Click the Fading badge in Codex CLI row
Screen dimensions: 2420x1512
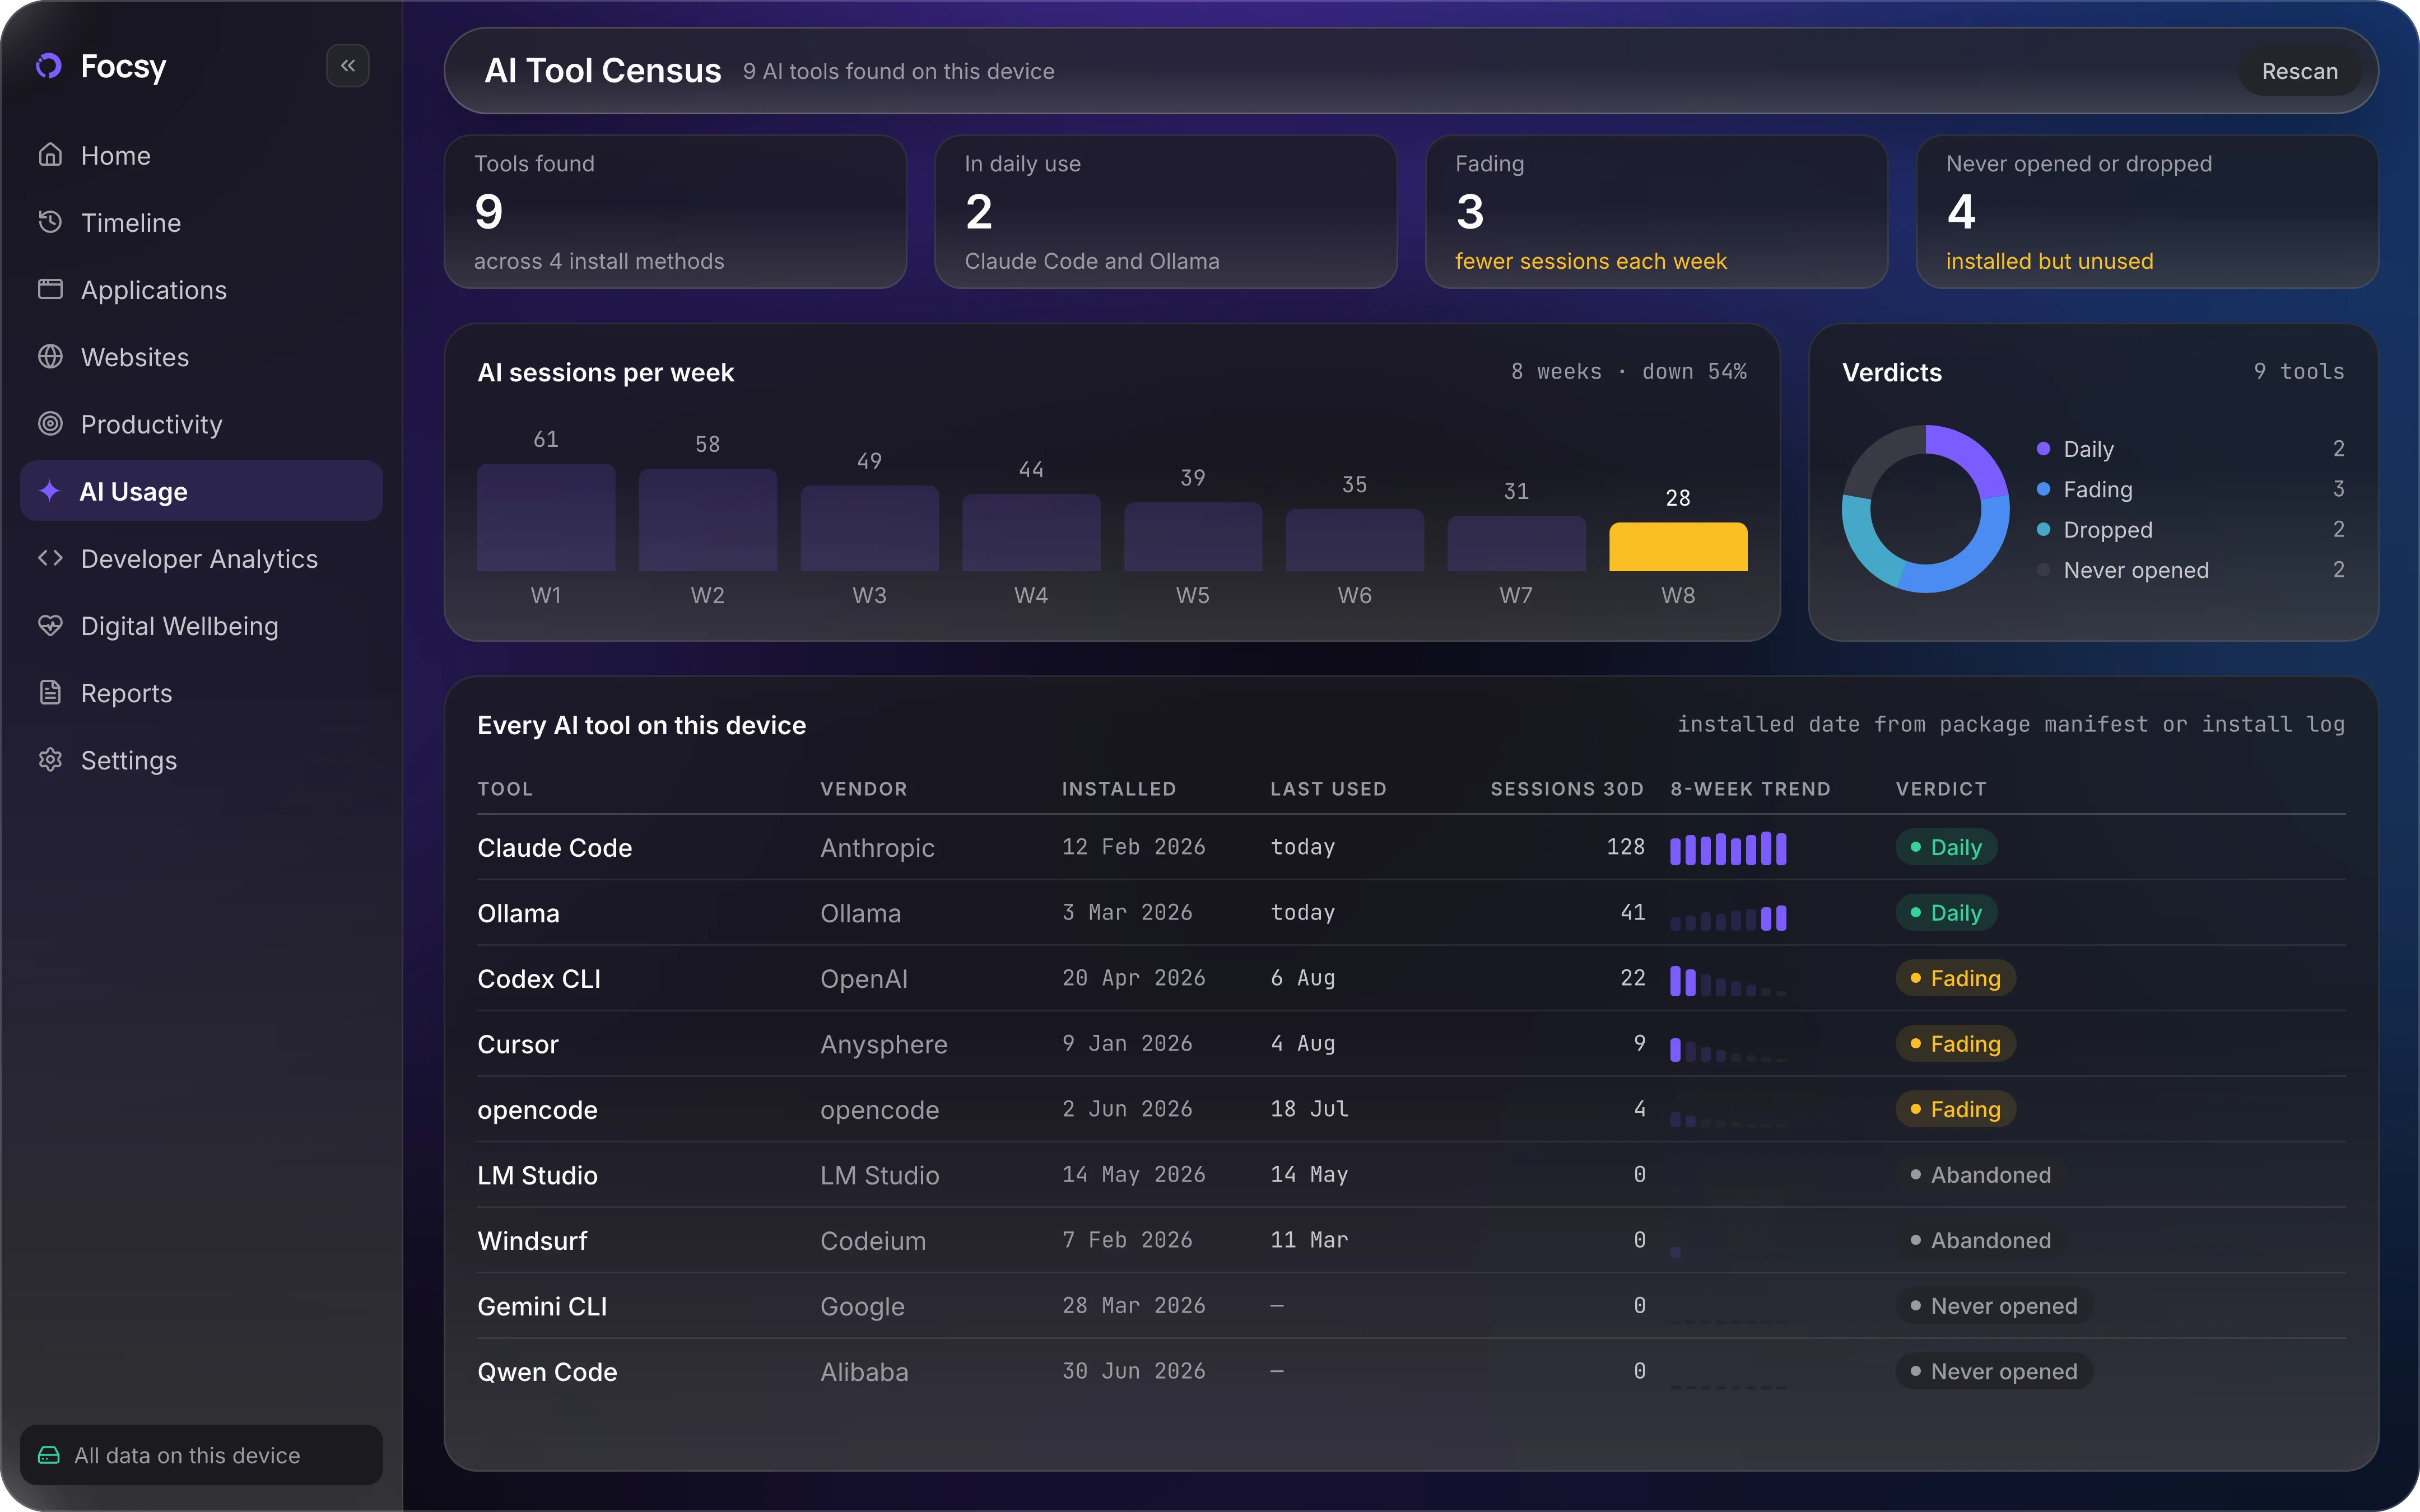pos(1955,978)
